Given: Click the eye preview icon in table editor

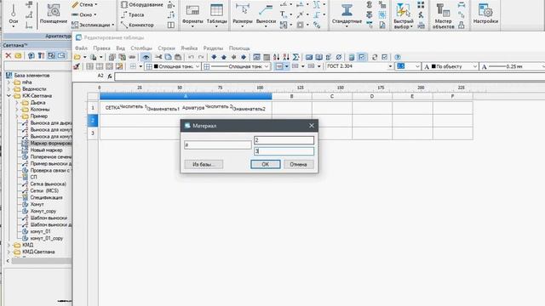Looking at the screenshot, I should pos(146,57).
